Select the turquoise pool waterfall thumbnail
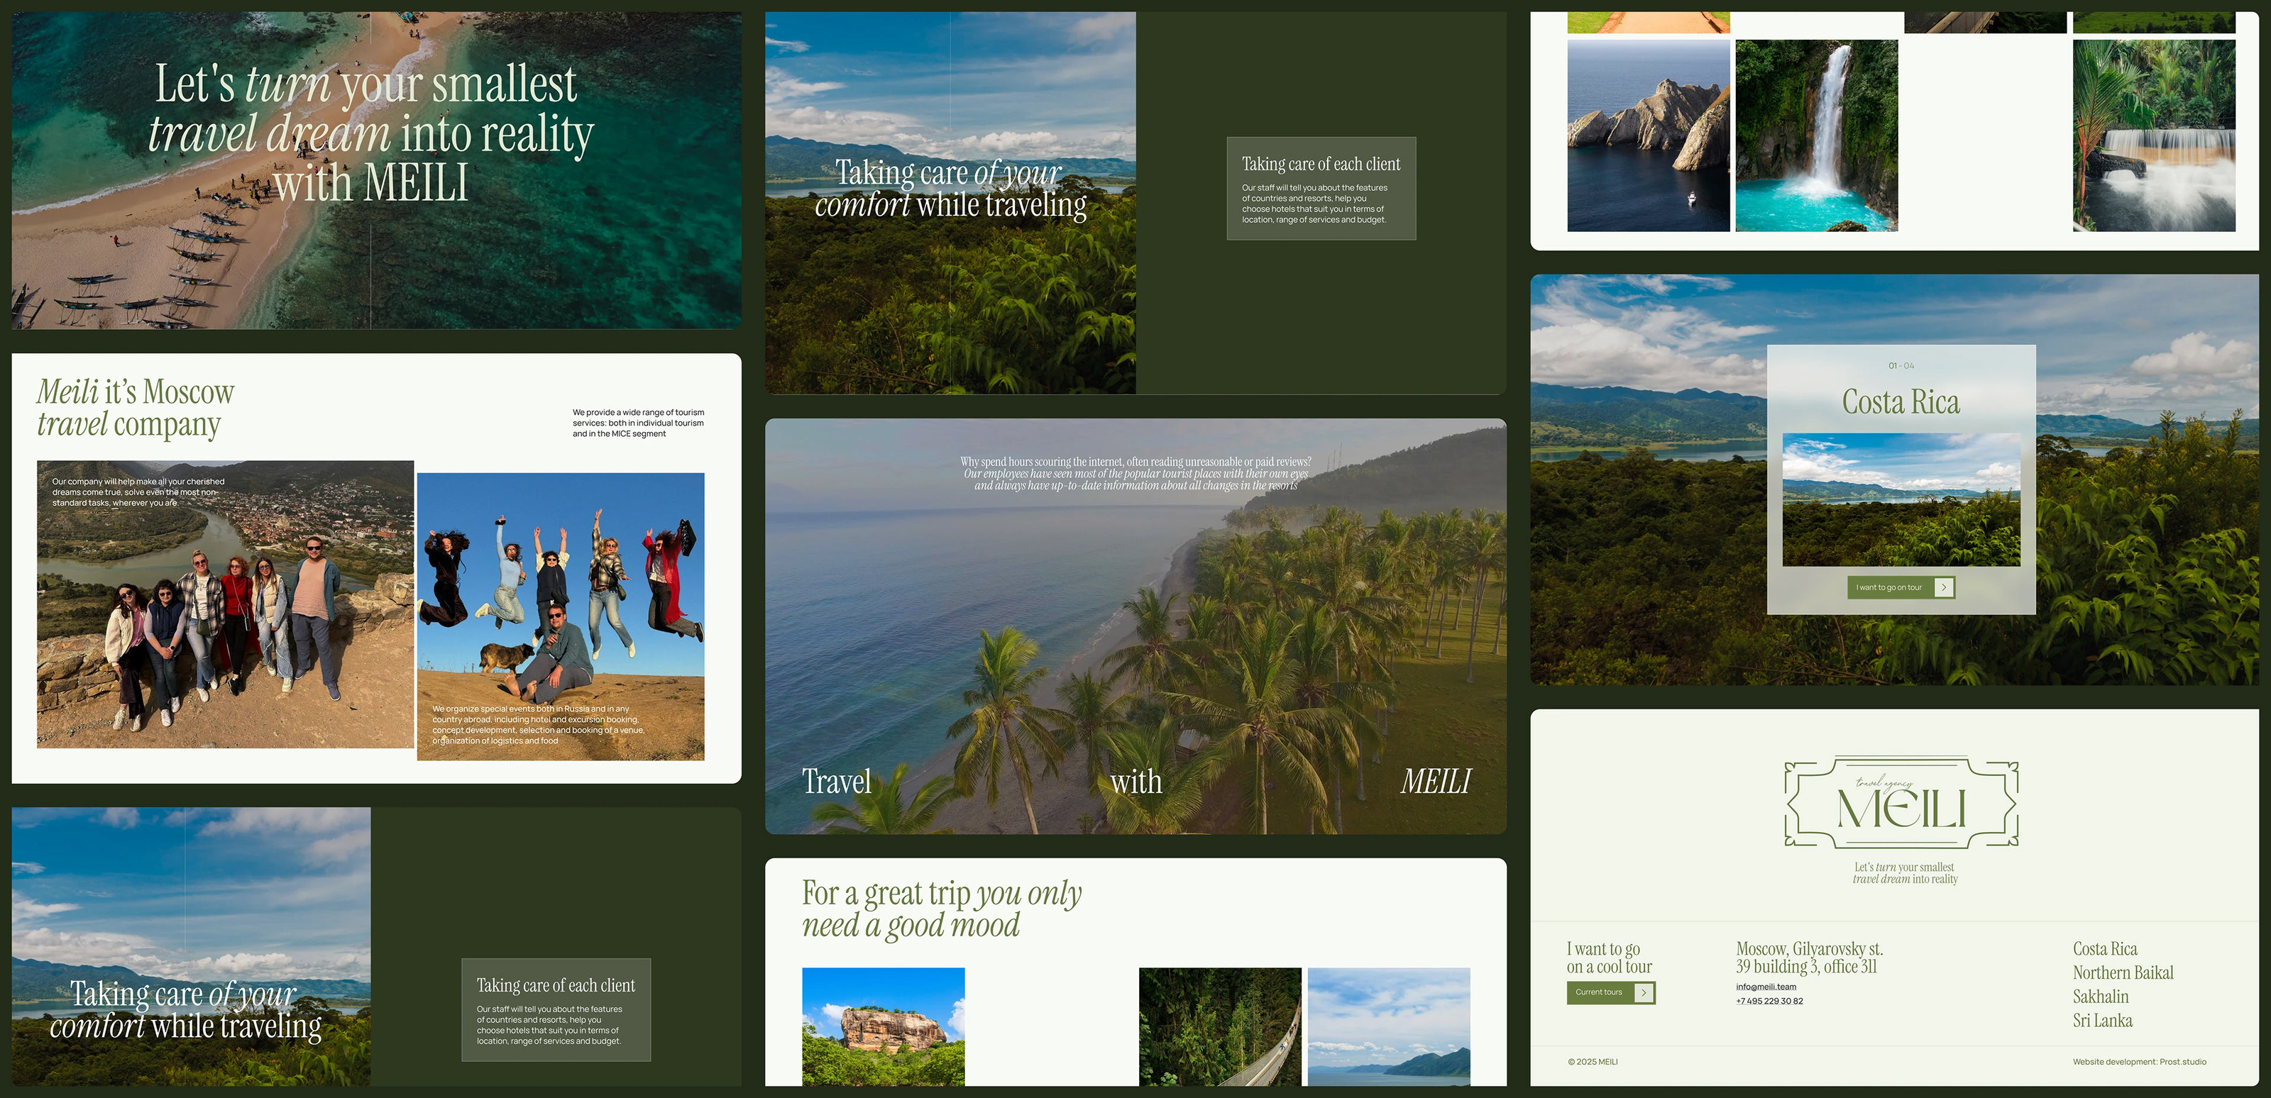The width and height of the screenshot is (2271, 1098). point(1816,135)
